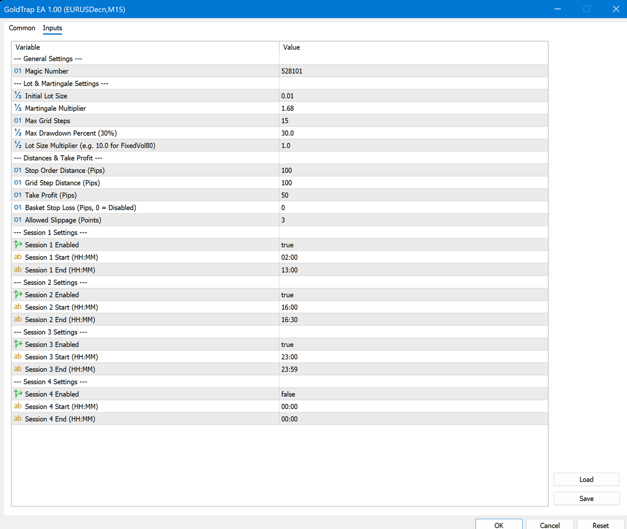Click the icon beside Grid Step Distance
The image size is (627, 529).
click(18, 183)
